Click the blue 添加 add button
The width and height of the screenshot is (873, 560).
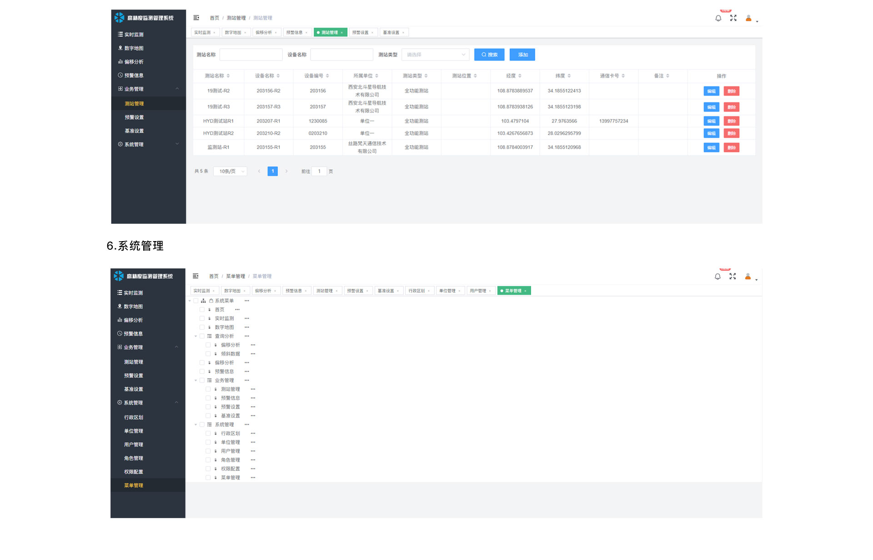click(522, 55)
